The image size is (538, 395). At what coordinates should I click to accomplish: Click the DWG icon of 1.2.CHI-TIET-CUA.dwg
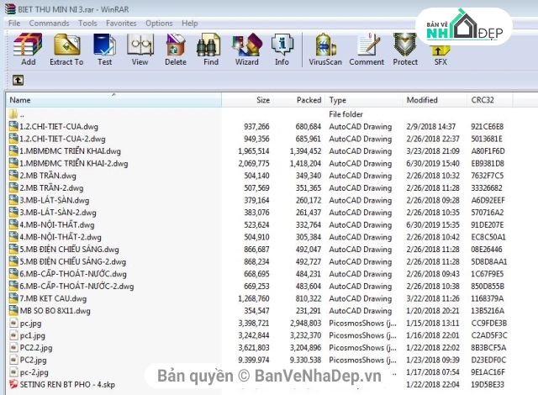[x=13, y=126]
